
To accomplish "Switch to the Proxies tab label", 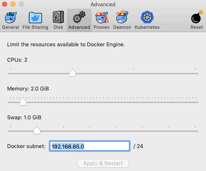I will [x=101, y=27].
